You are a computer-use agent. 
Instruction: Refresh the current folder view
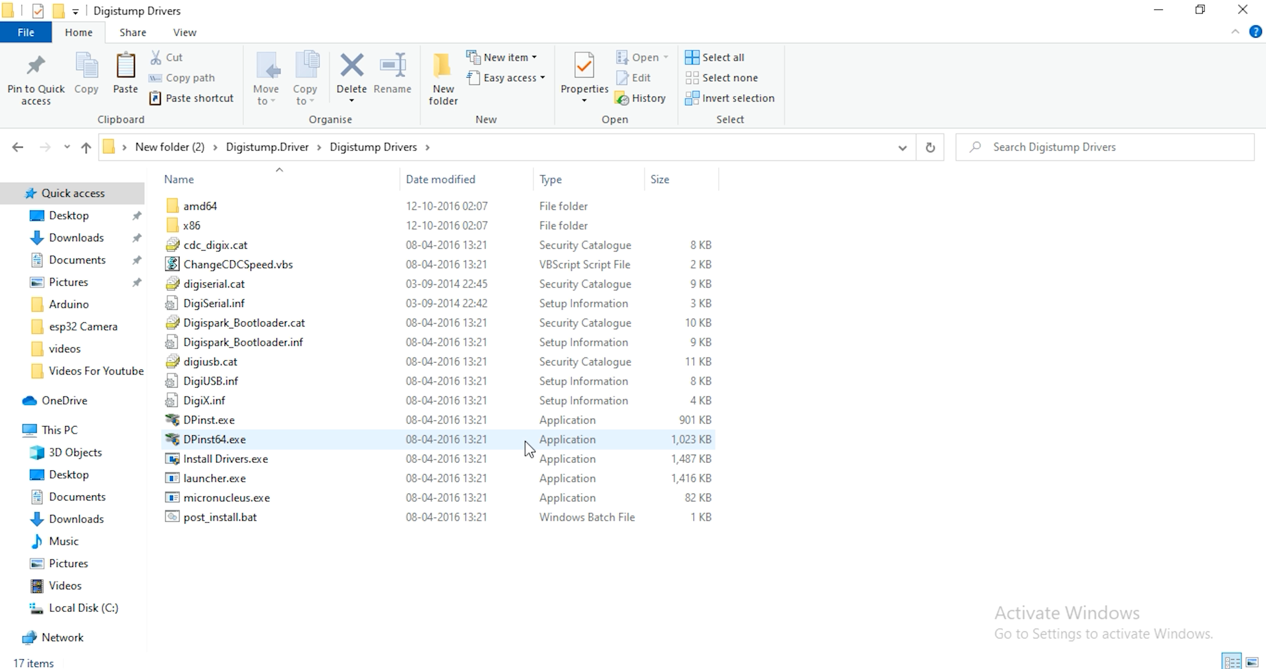(x=930, y=147)
